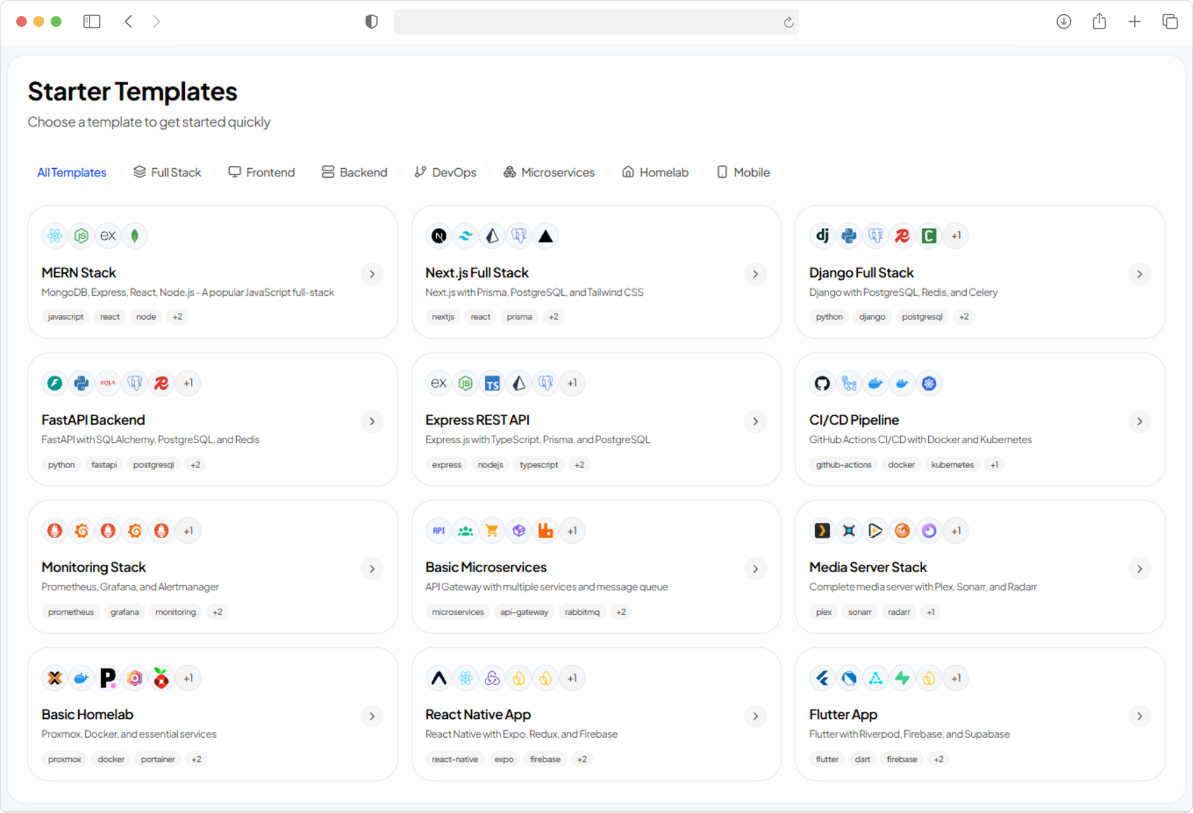Image resolution: width=1193 pixels, height=813 pixels.
Task: Click the +1 badge in Monitoring Stack icons
Action: pyautogui.click(x=188, y=530)
